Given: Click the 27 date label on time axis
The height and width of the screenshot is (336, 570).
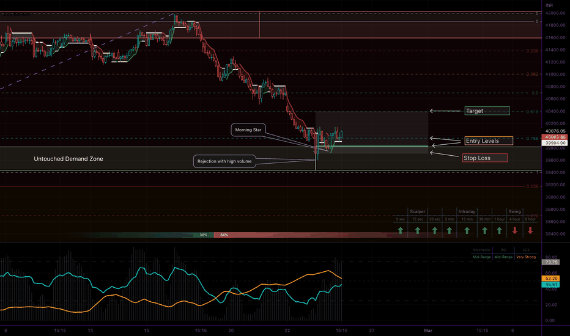Looking at the screenshot, I should click(371, 331).
